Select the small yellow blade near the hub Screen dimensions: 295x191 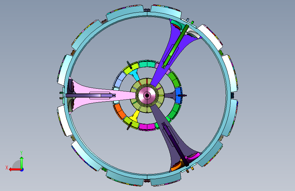135,116
